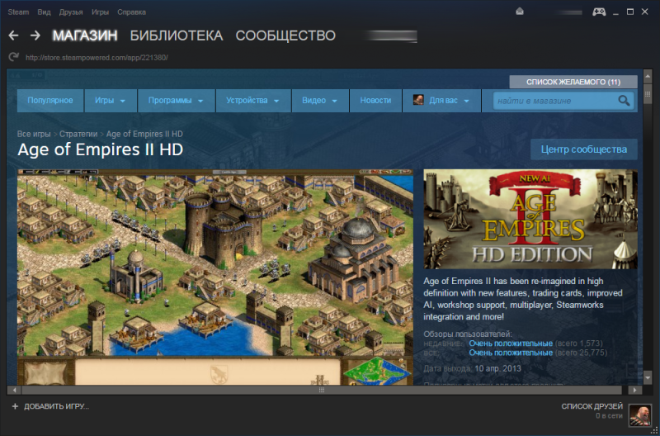The width and height of the screenshot is (660, 436).
Task: Launch Big Picture mode controller icon
Action: (599, 12)
